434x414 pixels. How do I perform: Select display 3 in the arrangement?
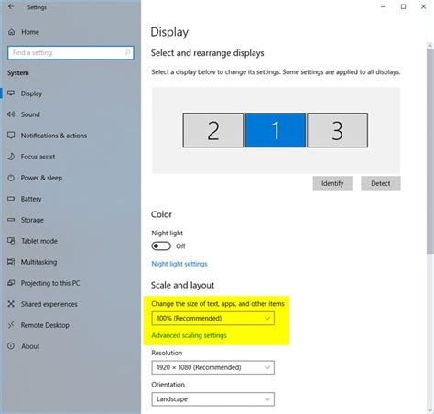(x=337, y=130)
